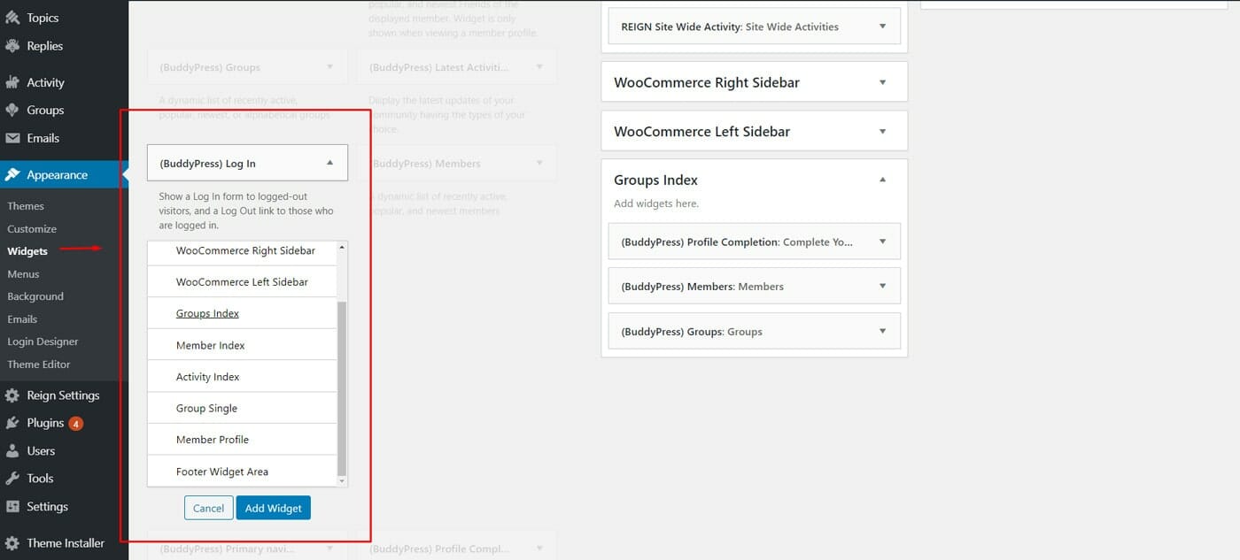This screenshot has height=560, width=1240.
Task: Open Login Designer from the sidebar
Action: [x=43, y=341]
